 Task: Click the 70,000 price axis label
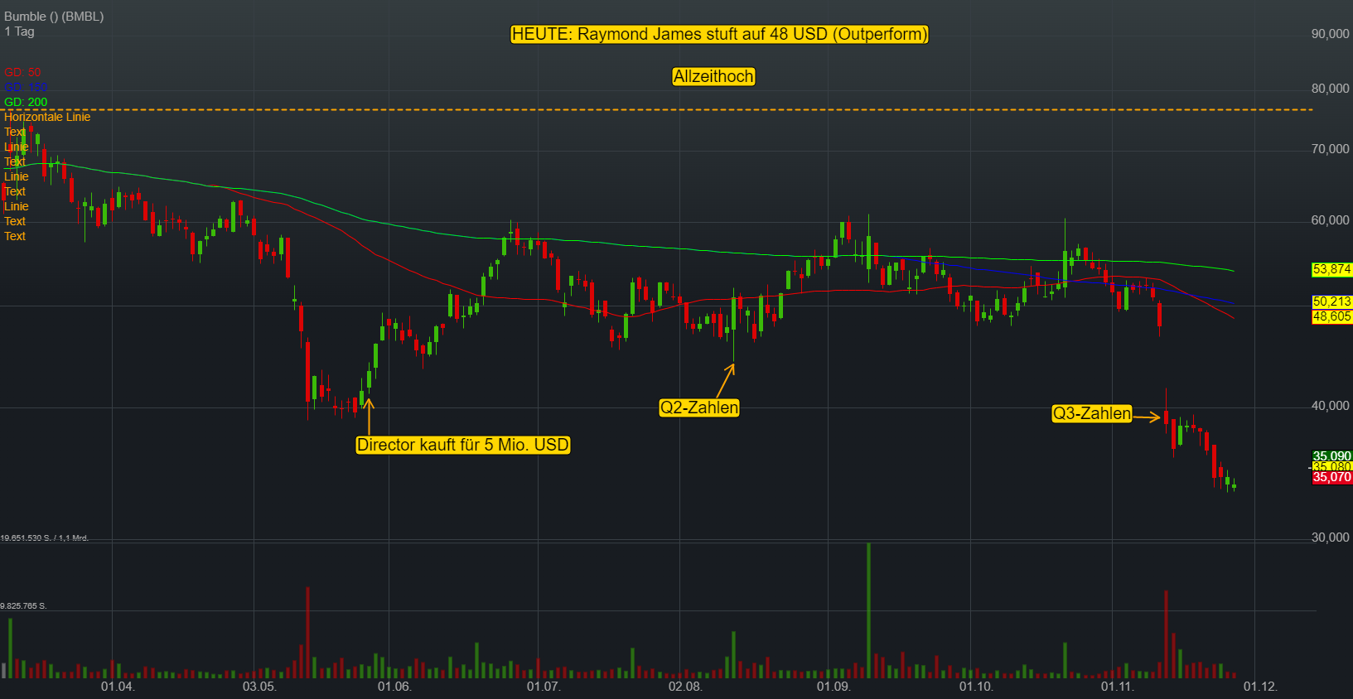pyautogui.click(x=1331, y=149)
